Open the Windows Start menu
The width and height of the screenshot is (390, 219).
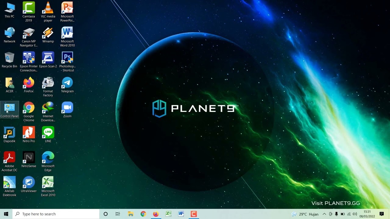6,214
